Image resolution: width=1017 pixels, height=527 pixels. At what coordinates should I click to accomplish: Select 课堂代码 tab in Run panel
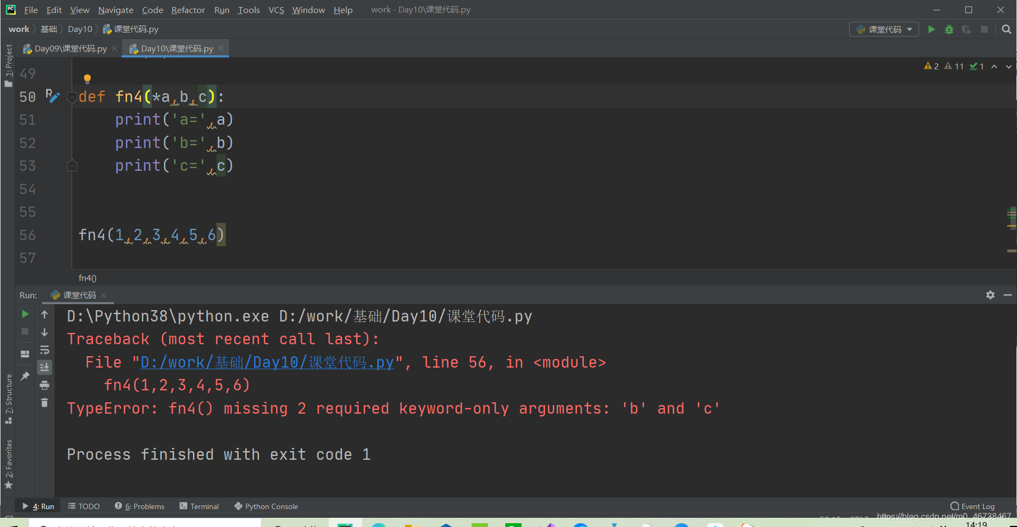[x=79, y=295]
